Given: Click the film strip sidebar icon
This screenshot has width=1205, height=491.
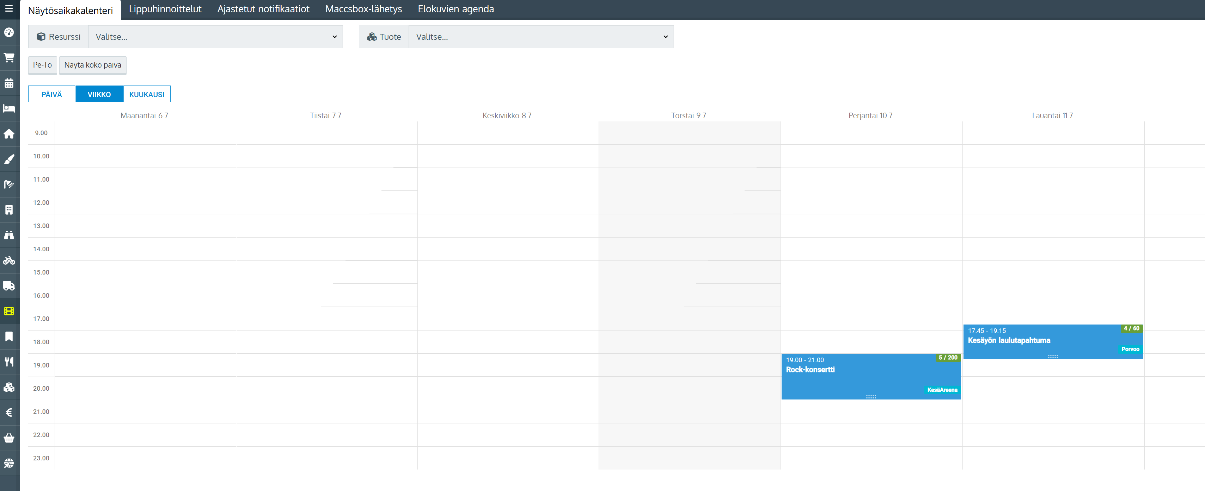Looking at the screenshot, I should 9,311.
